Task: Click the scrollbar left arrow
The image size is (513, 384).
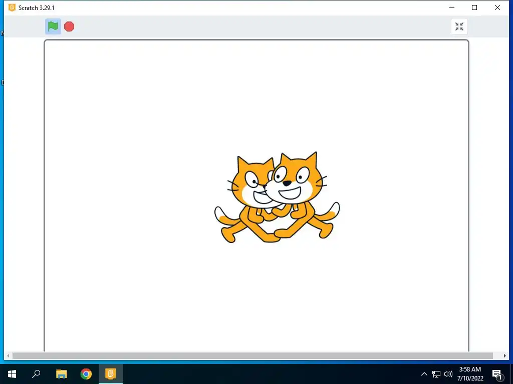Action: pos(8,355)
